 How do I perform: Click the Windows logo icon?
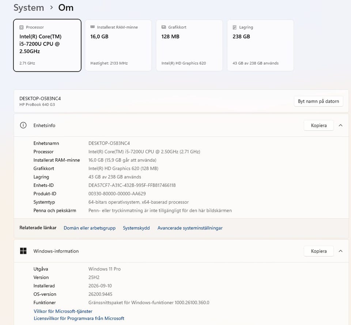tap(23, 251)
